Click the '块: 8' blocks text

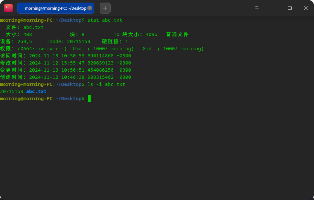[x=77, y=34]
